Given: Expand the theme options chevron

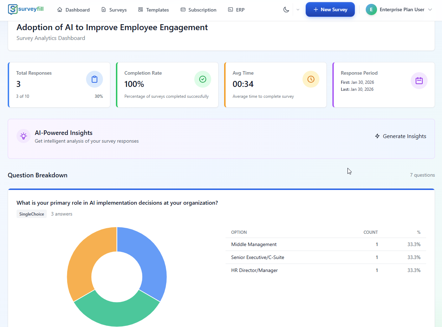Looking at the screenshot, I should 298,10.
